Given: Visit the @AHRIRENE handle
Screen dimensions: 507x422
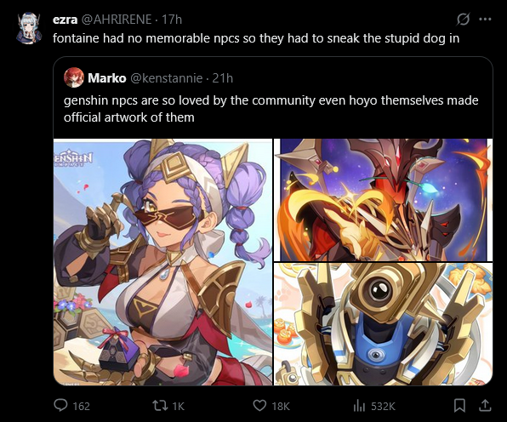Looking at the screenshot, I should pos(116,20).
